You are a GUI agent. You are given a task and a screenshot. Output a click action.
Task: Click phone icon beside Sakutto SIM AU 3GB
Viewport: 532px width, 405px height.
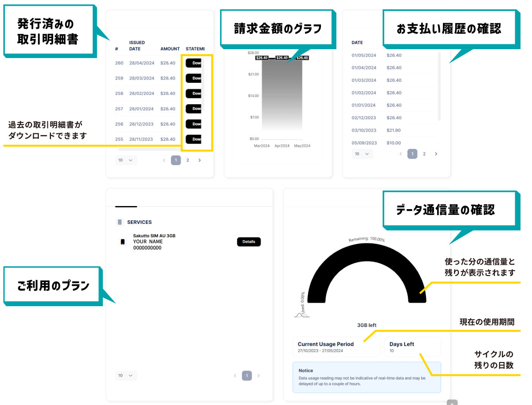click(123, 242)
